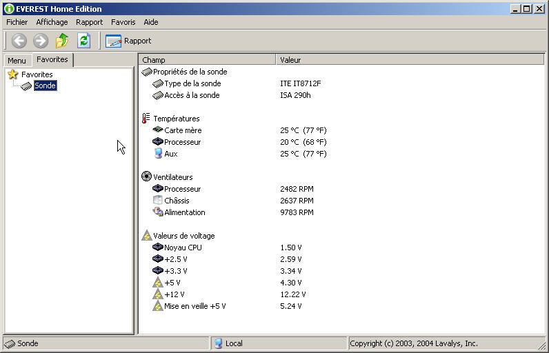Click the Aux temperature icon
549x353 pixels.
pos(158,154)
